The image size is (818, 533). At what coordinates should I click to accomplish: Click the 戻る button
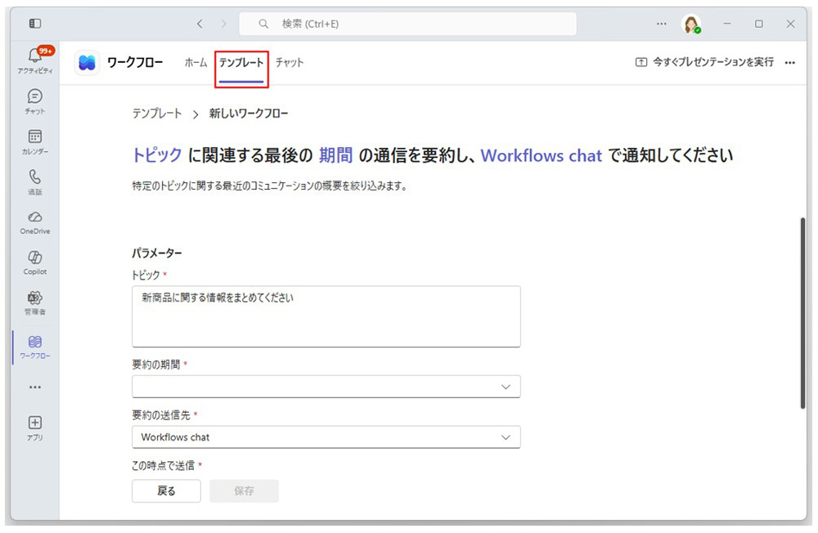[x=166, y=490]
